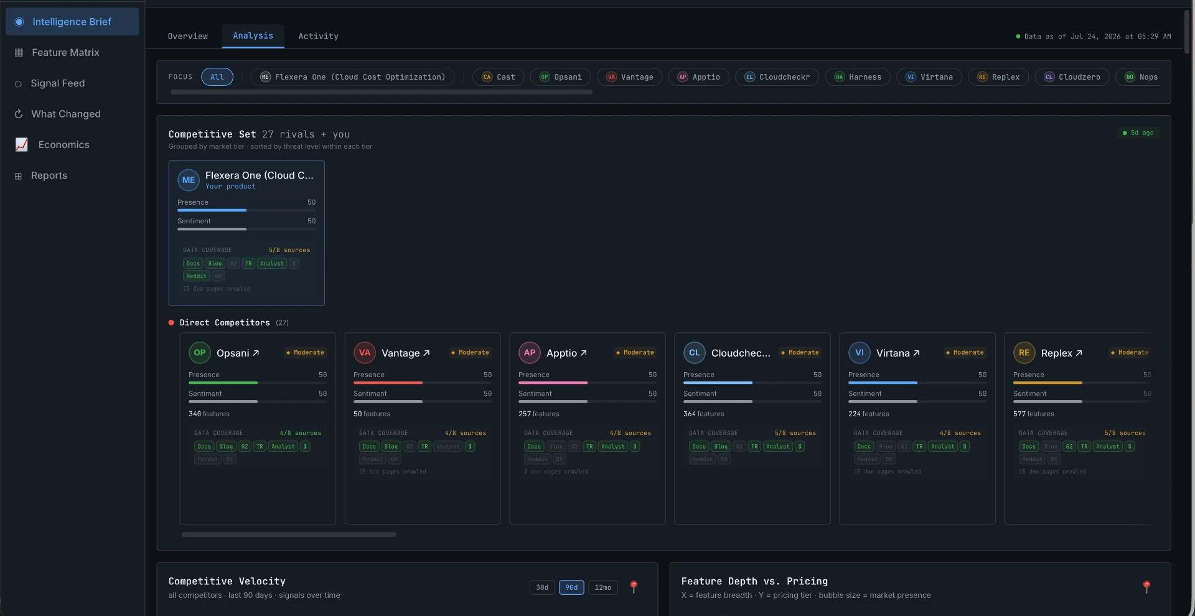Viewport: 1195px width, 616px height.
Task: Filter focus to Replex chip
Action: coord(998,77)
